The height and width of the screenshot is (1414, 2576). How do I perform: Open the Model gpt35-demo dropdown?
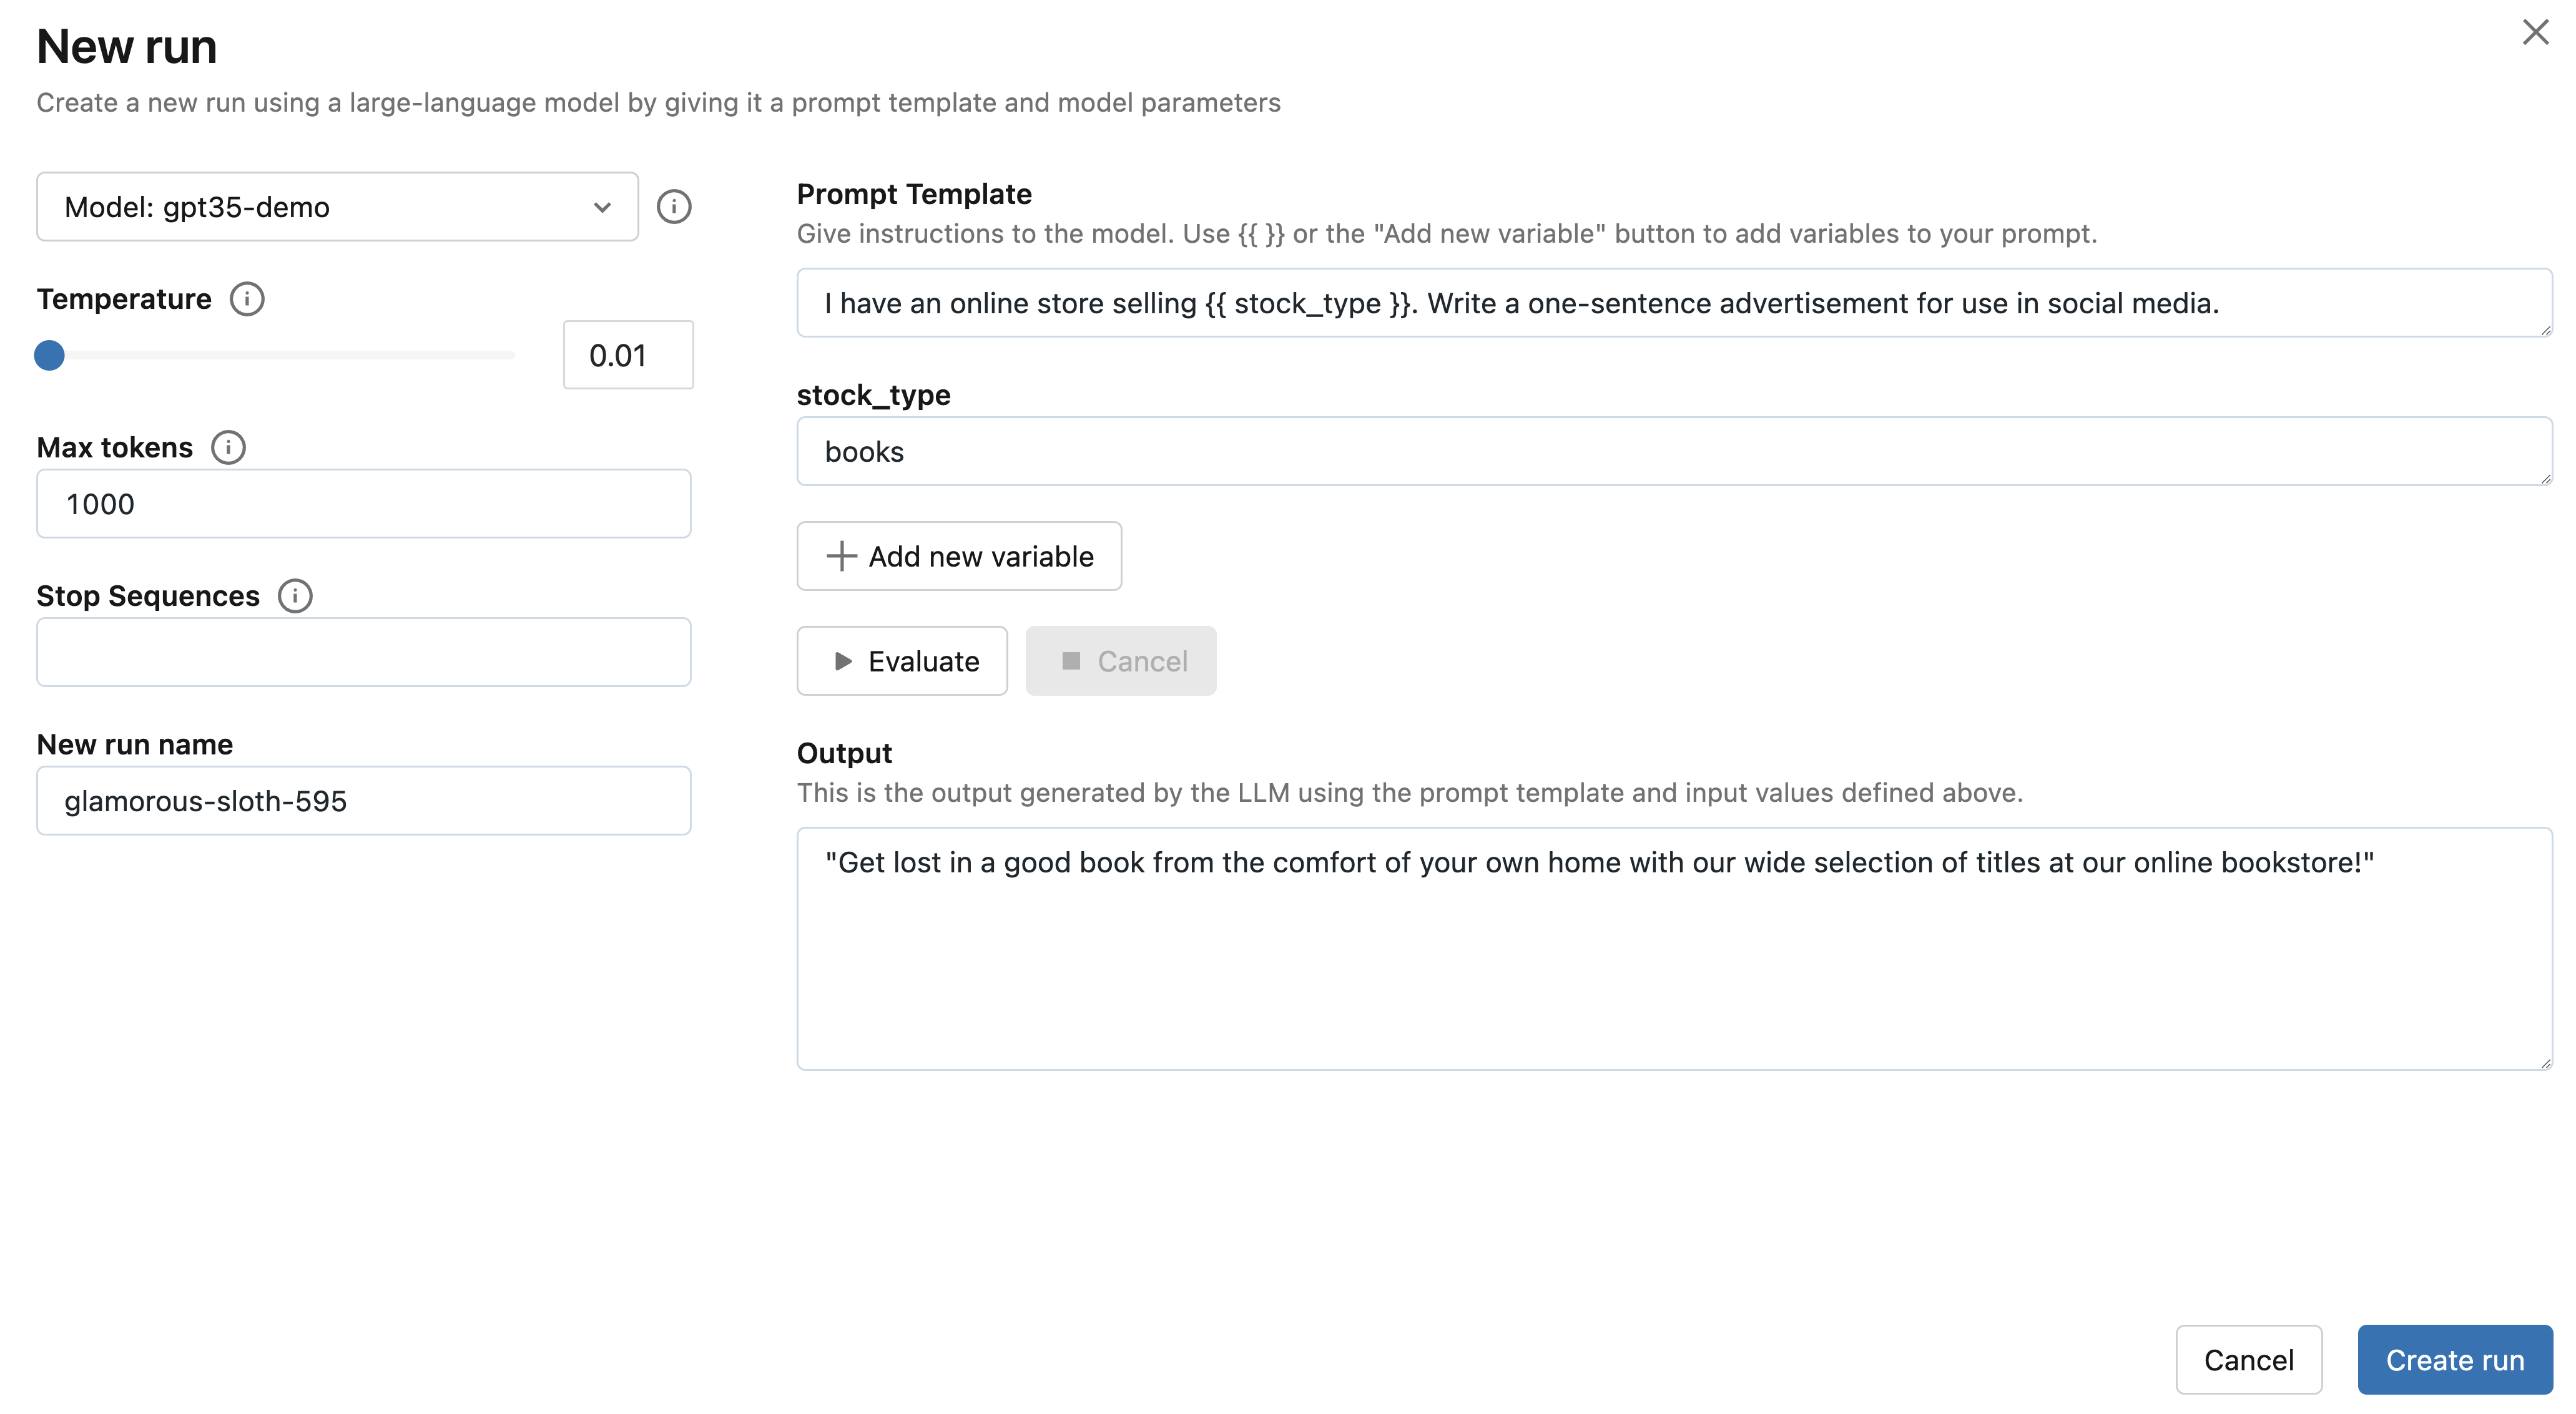point(336,207)
